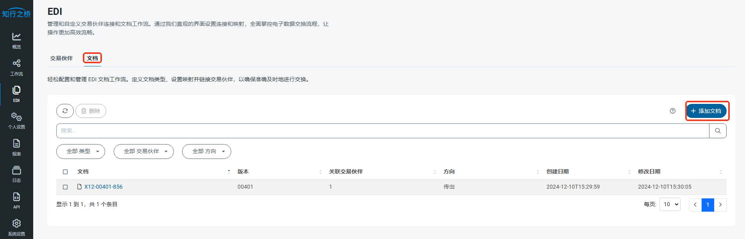The height and width of the screenshot is (239, 745).
Task: Click the help question mark icon
Action: (672, 111)
